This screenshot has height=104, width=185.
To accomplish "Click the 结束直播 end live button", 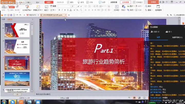I will [x=125, y=2].
